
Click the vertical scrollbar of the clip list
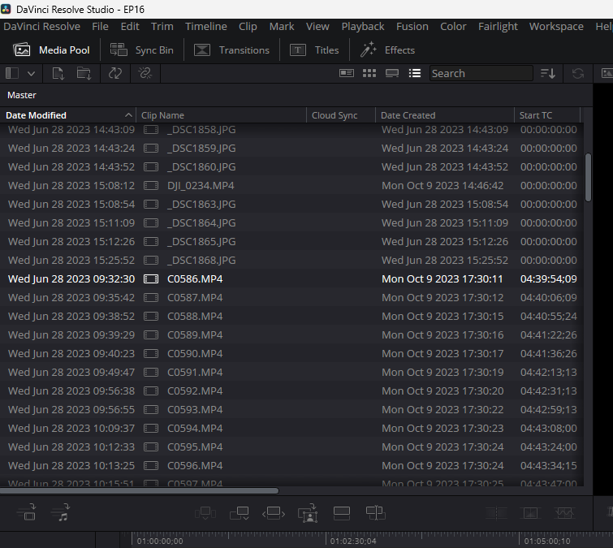588,178
